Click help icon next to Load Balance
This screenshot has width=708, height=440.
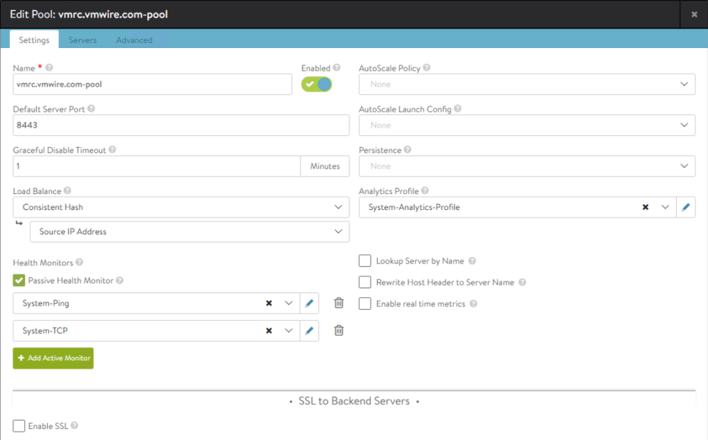(x=68, y=191)
